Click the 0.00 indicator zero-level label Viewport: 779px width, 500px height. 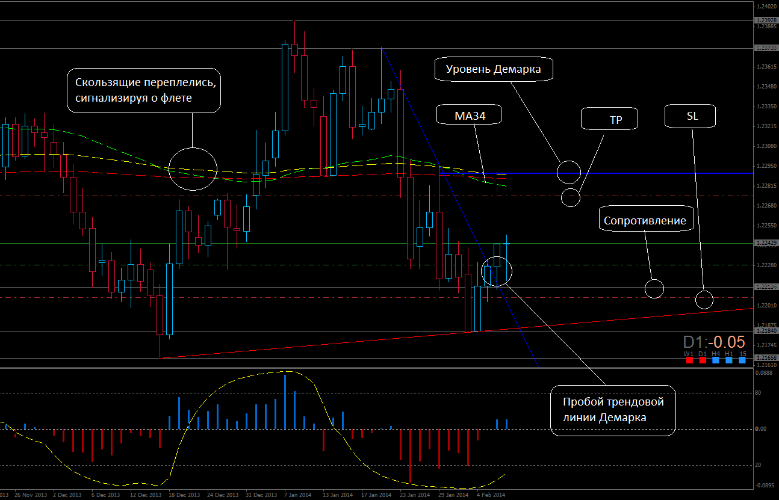tap(761, 429)
